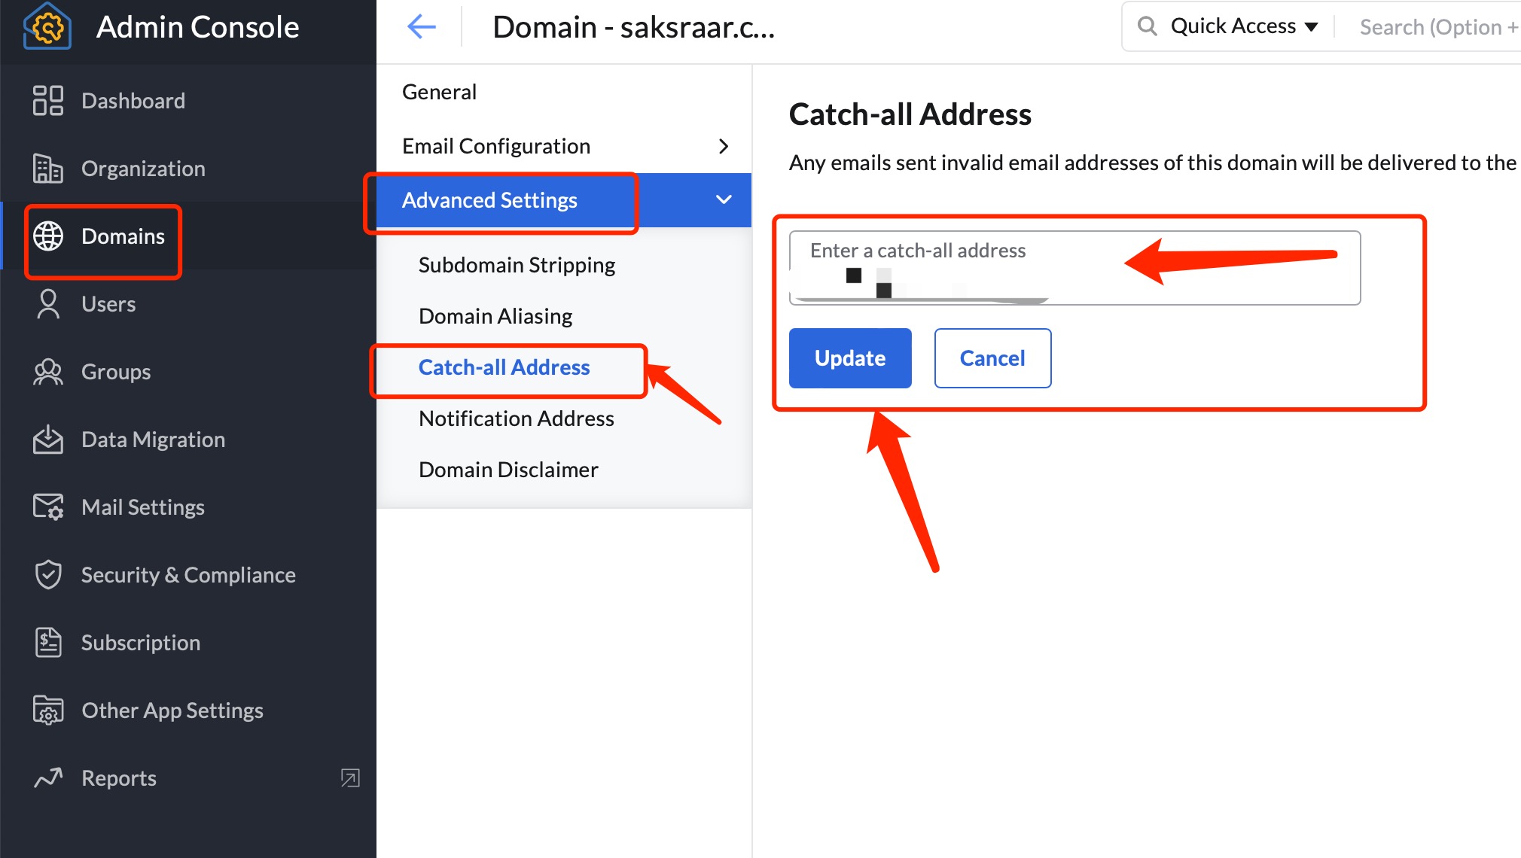The image size is (1521, 858).
Task: Select the Groups icon
Action: [x=47, y=371]
